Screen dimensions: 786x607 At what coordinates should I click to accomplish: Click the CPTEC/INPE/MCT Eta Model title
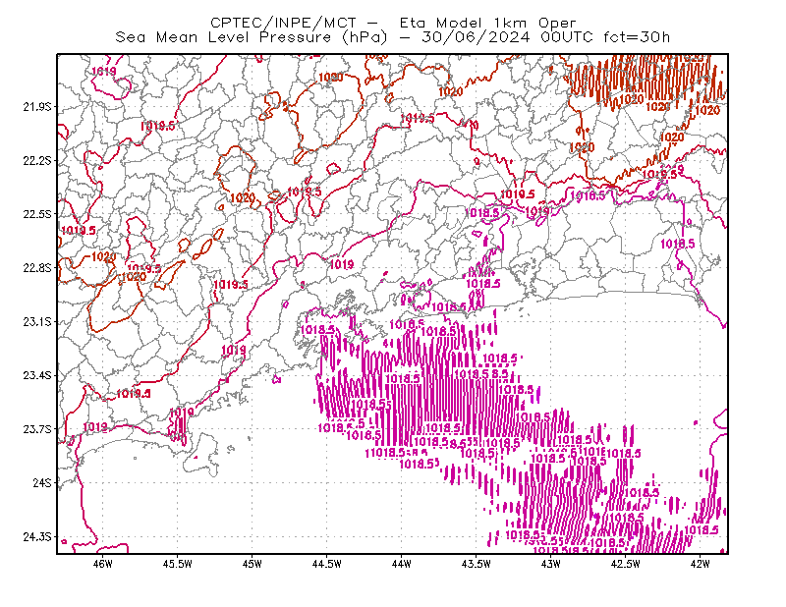(393, 23)
